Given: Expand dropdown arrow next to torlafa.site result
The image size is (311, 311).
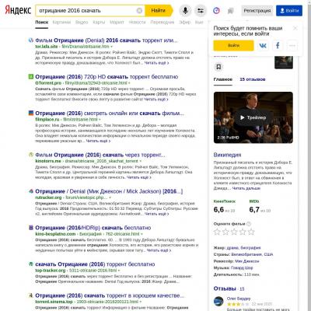Looking at the screenshot, I should [x=112, y=47].
